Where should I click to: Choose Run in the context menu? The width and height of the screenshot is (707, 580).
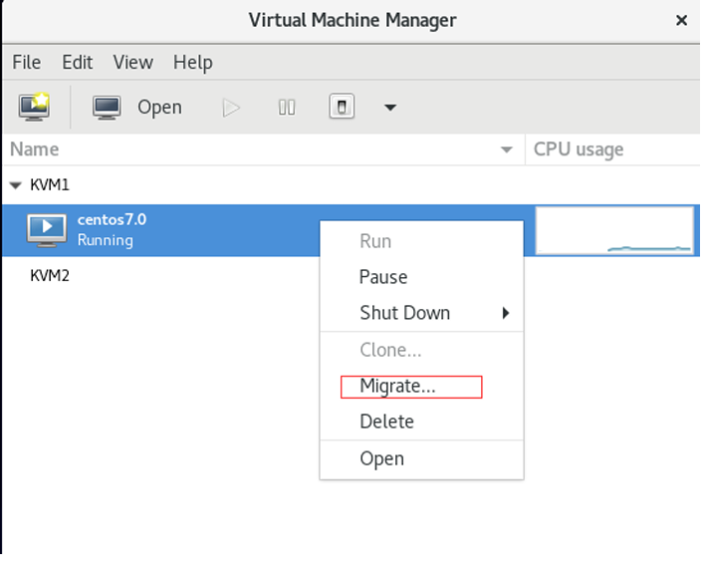tap(421, 241)
